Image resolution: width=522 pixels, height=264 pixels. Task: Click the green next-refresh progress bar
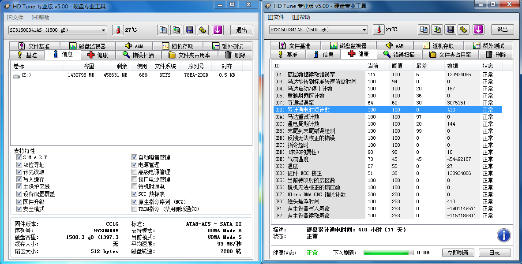(x=388, y=253)
